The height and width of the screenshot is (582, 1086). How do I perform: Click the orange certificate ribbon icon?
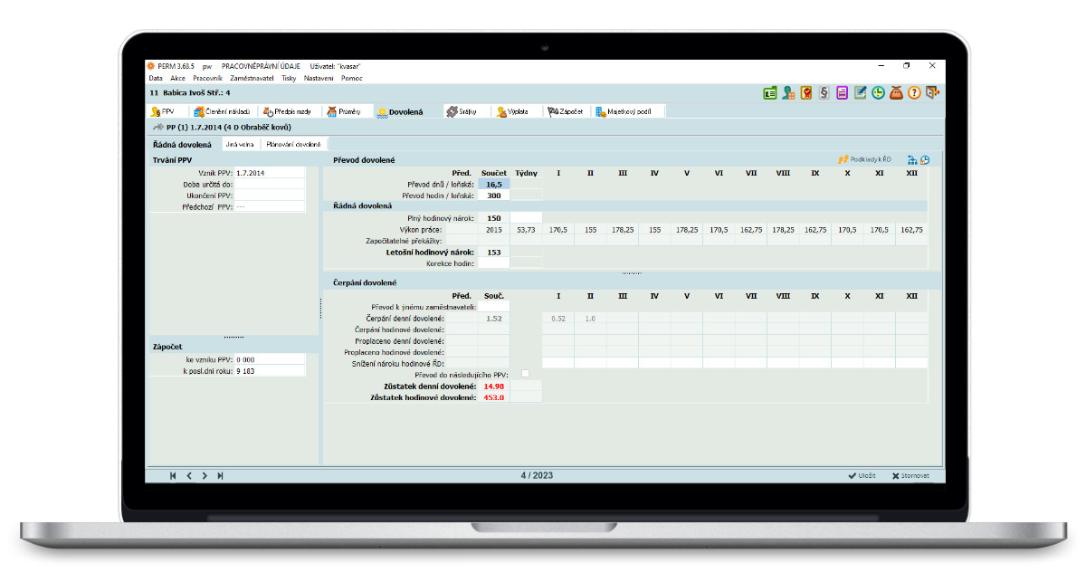click(x=806, y=92)
